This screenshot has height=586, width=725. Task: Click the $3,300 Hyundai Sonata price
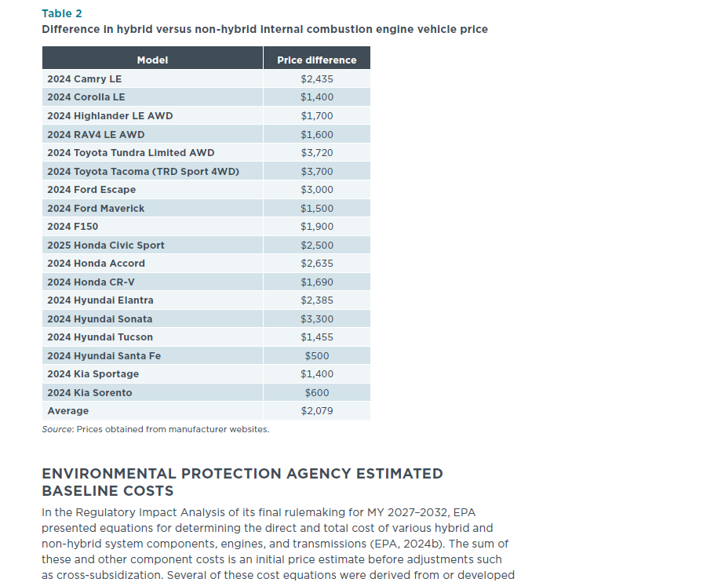317,318
